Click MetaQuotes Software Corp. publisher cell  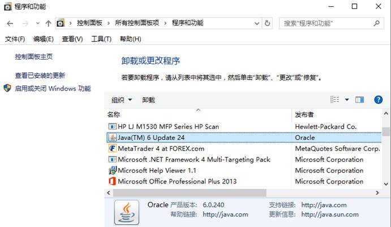(x=337, y=149)
